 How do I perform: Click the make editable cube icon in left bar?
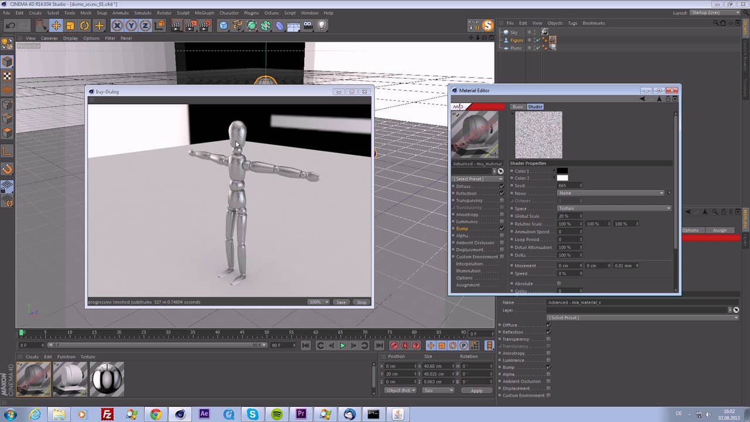click(7, 62)
